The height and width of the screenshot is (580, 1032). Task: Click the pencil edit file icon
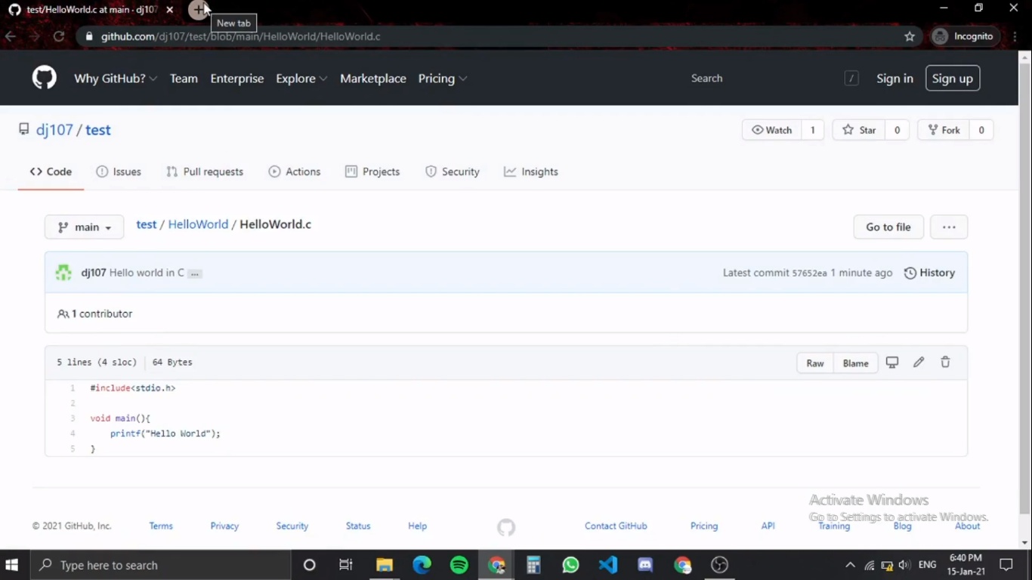click(x=919, y=362)
